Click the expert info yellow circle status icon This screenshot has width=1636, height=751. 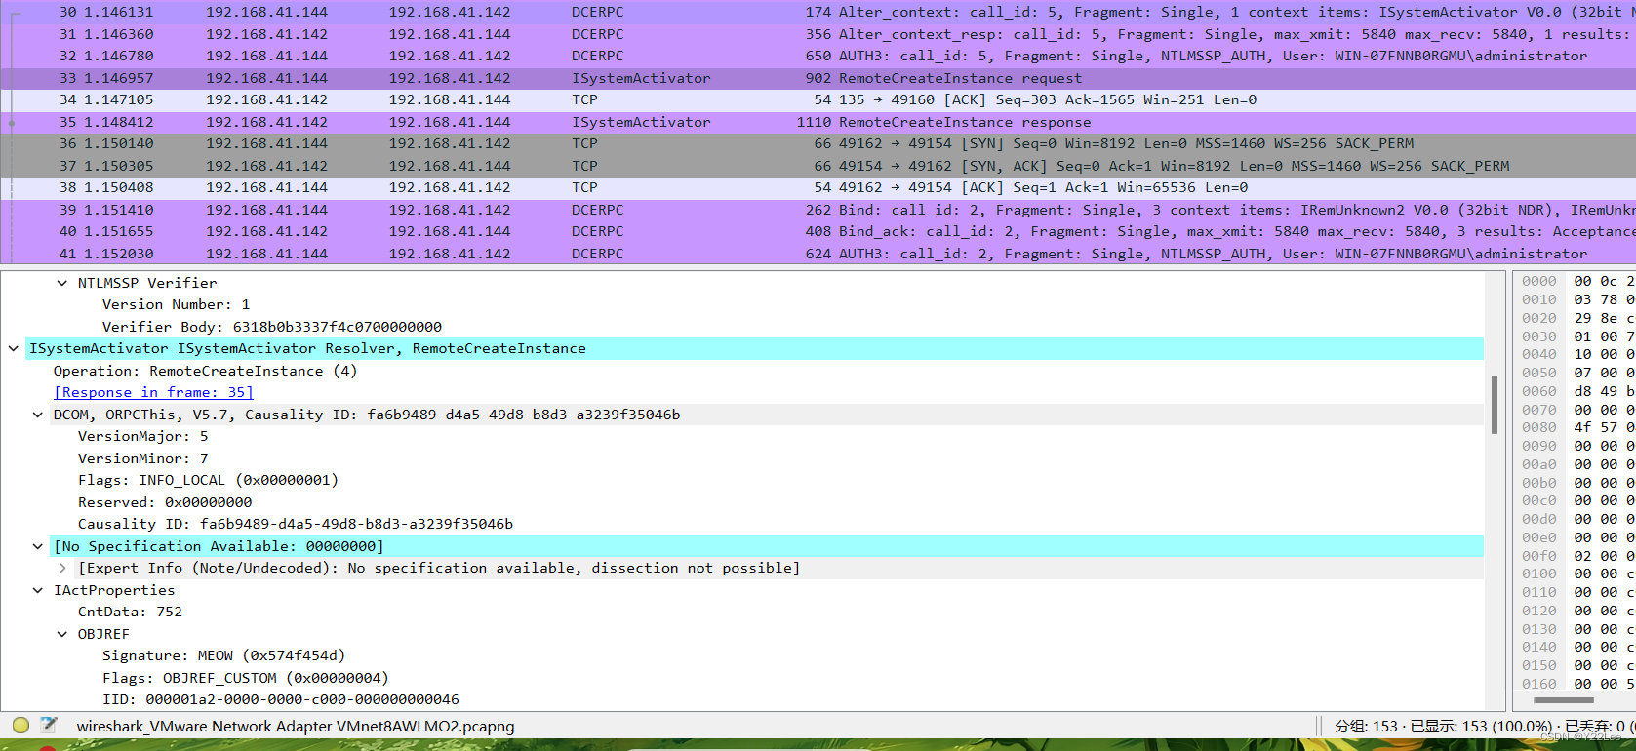coord(20,725)
